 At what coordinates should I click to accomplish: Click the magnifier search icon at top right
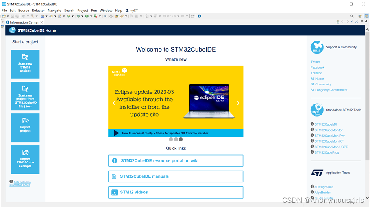point(352,16)
